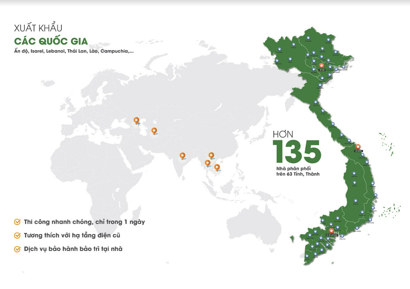Click the red Hồ Chí Minh city pin

(331, 231)
